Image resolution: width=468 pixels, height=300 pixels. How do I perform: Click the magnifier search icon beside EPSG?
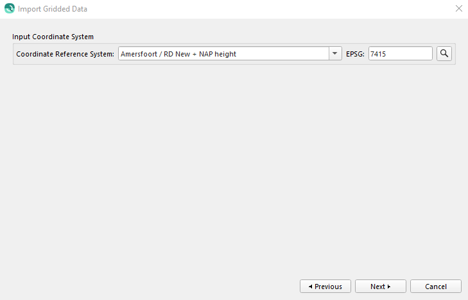444,54
